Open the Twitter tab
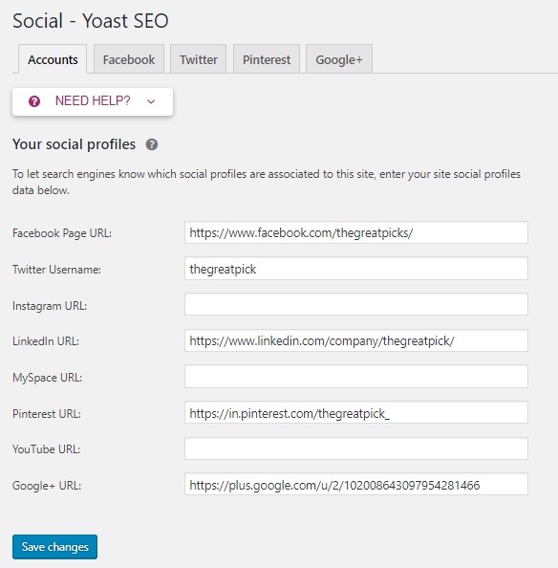The width and height of the screenshot is (558, 568). point(199,59)
